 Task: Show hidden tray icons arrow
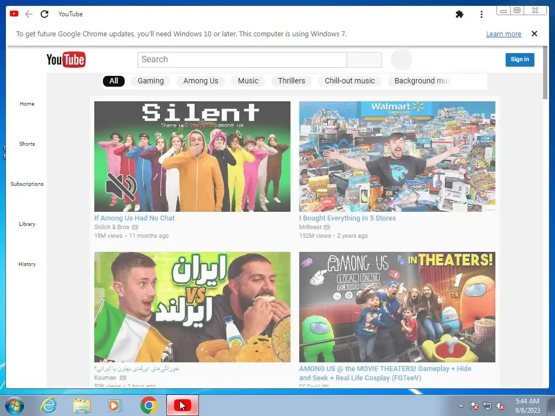click(x=461, y=406)
